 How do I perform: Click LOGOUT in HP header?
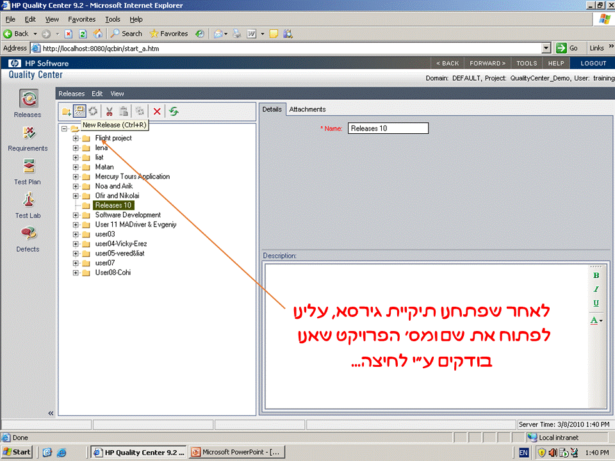pos(593,63)
